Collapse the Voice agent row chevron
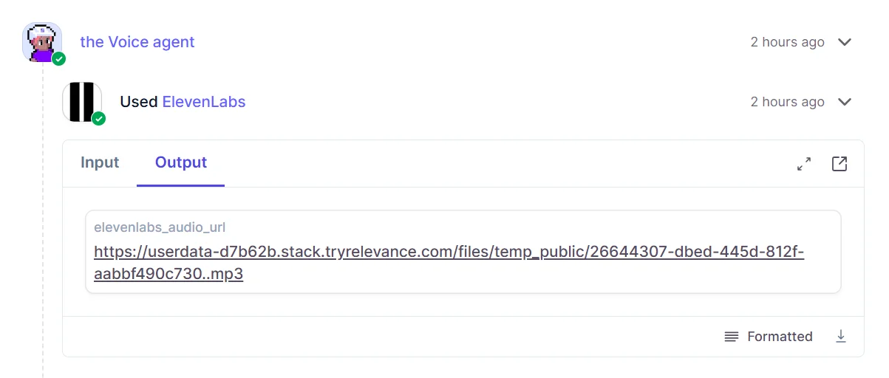Screen dimensions: 889x378 pyautogui.click(x=845, y=42)
